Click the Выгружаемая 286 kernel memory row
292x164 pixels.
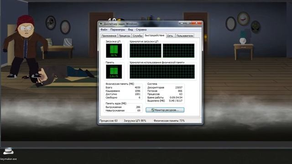pos(123,107)
